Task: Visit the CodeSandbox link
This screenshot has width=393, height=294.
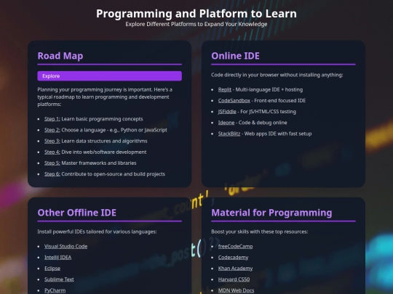Action: coord(234,100)
